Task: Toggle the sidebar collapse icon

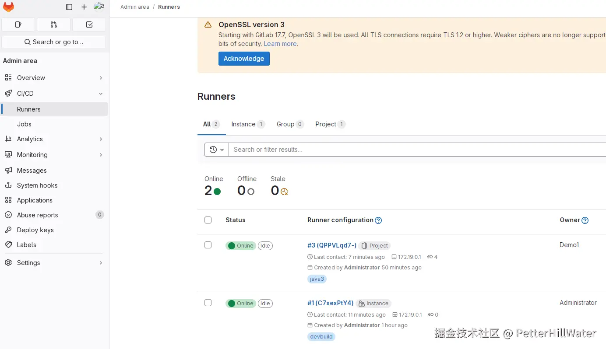Action: coord(69,7)
